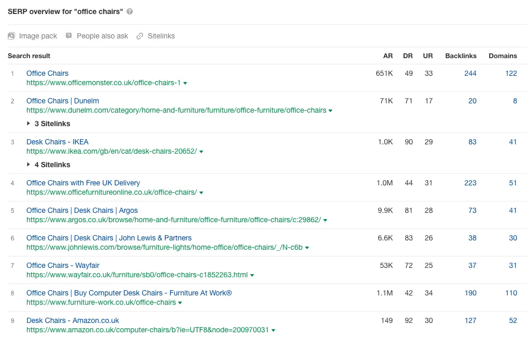The height and width of the screenshot is (338, 527).
Task: Click the Backlinks column header
Action: tap(461, 56)
